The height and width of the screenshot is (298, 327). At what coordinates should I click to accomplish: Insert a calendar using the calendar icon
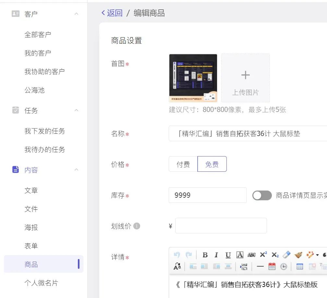(273, 267)
